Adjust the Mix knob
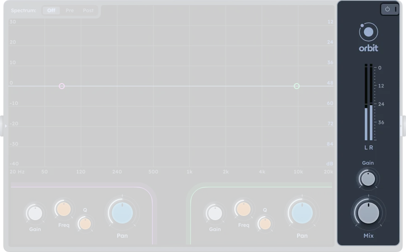The height and width of the screenshot is (252, 406). 368,213
